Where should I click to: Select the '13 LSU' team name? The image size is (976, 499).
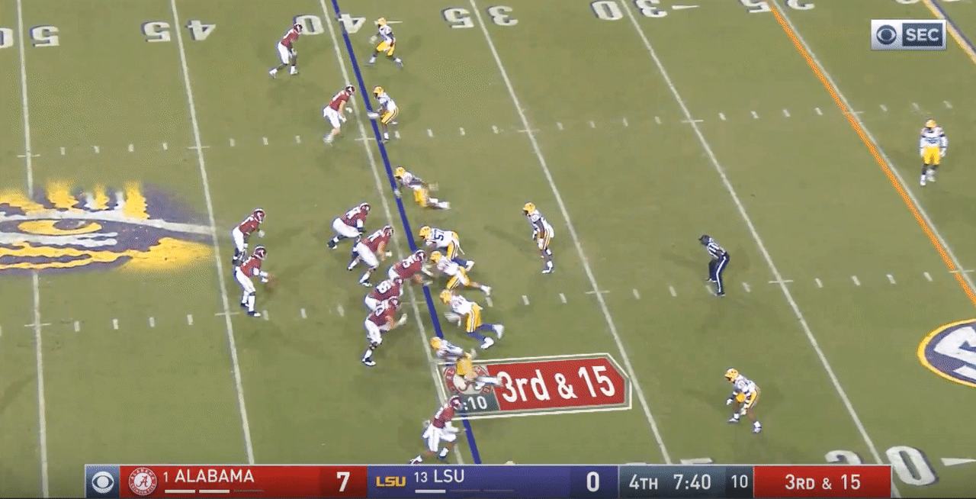[438, 478]
